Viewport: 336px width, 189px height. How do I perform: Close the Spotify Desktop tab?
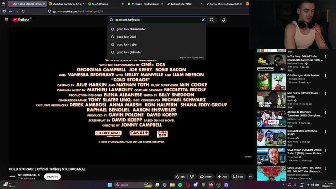123,4
